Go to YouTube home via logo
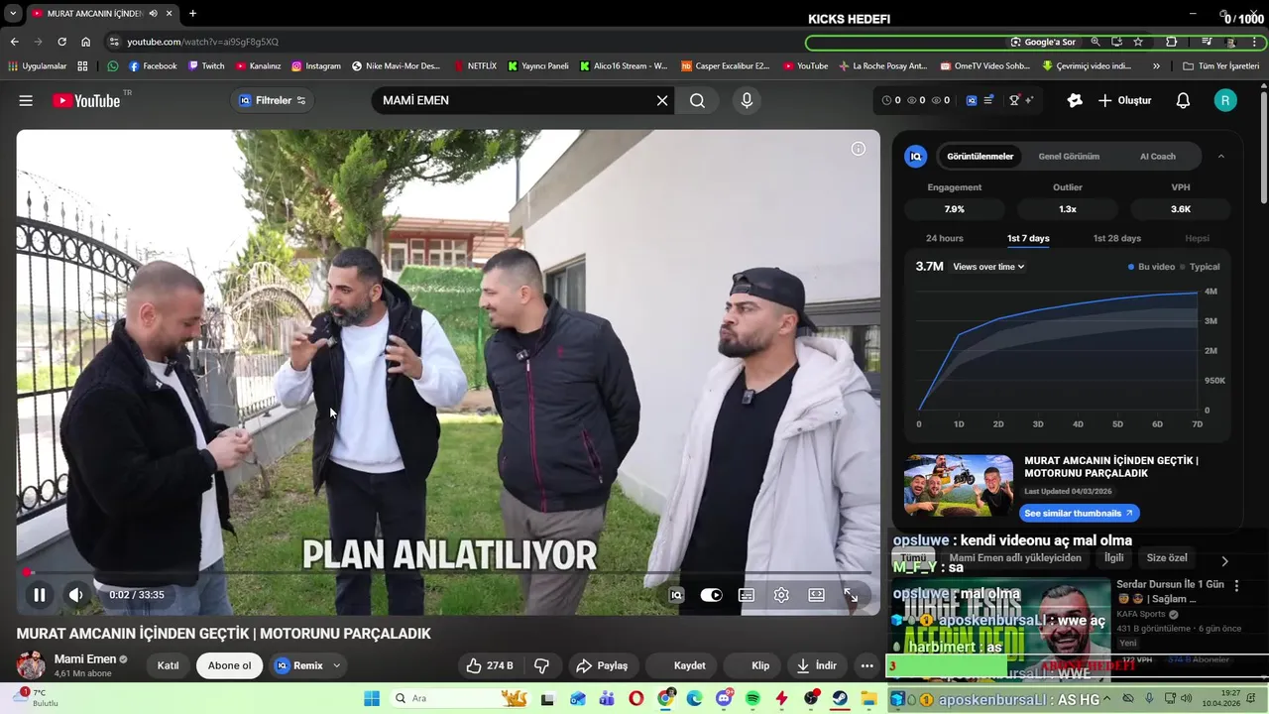1269x714 pixels. [x=86, y=100]
